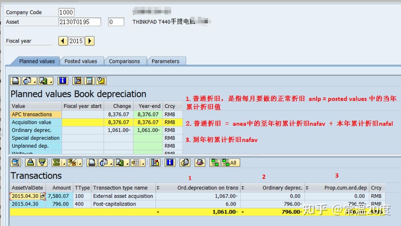This screenshot has height=226, width=401.
Task: Click the Information icon above Planned values
Action: (x=63, y=81)
